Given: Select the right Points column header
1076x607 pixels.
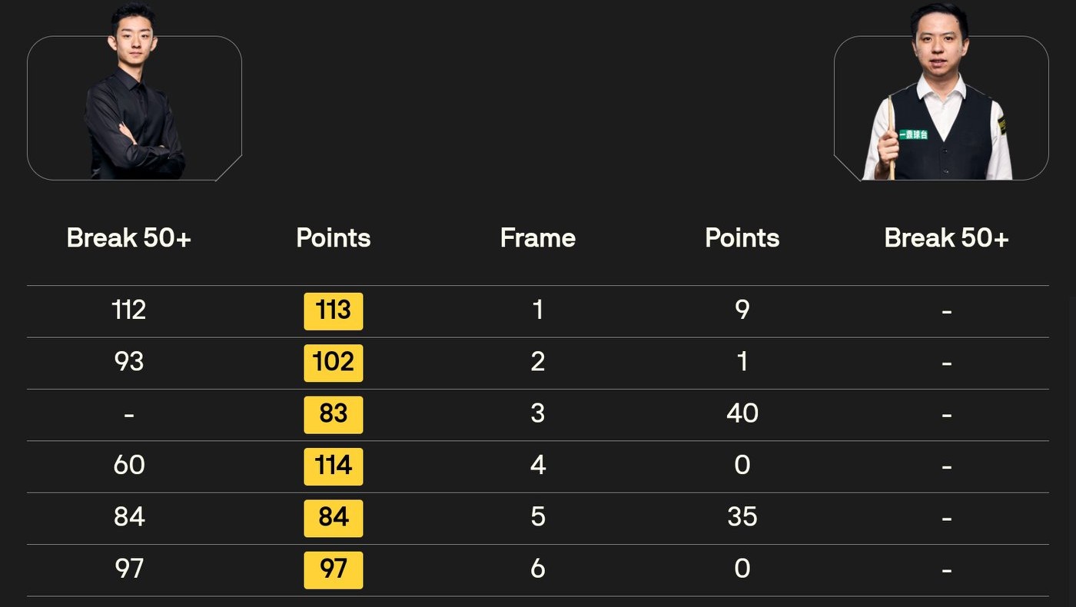Looking at the screenshot, I should [742, 238].
